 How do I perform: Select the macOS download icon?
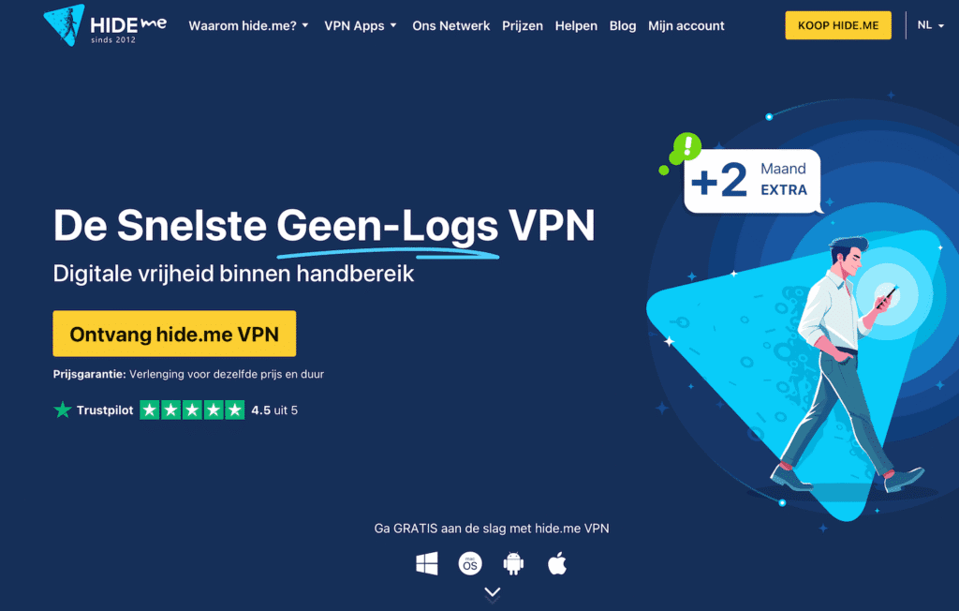[470, 563]
